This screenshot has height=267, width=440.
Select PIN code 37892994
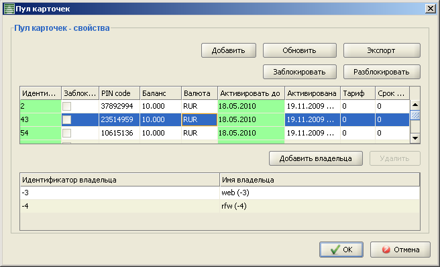(x=119, y=107)
